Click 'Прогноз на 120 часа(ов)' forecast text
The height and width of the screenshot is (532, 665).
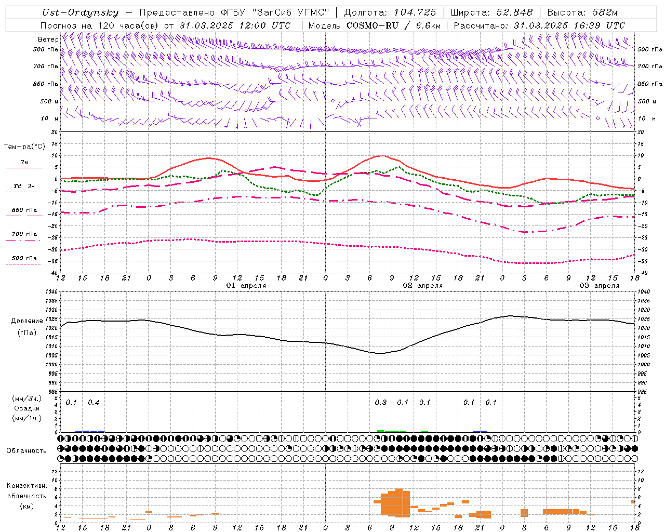tap(100, 25)
